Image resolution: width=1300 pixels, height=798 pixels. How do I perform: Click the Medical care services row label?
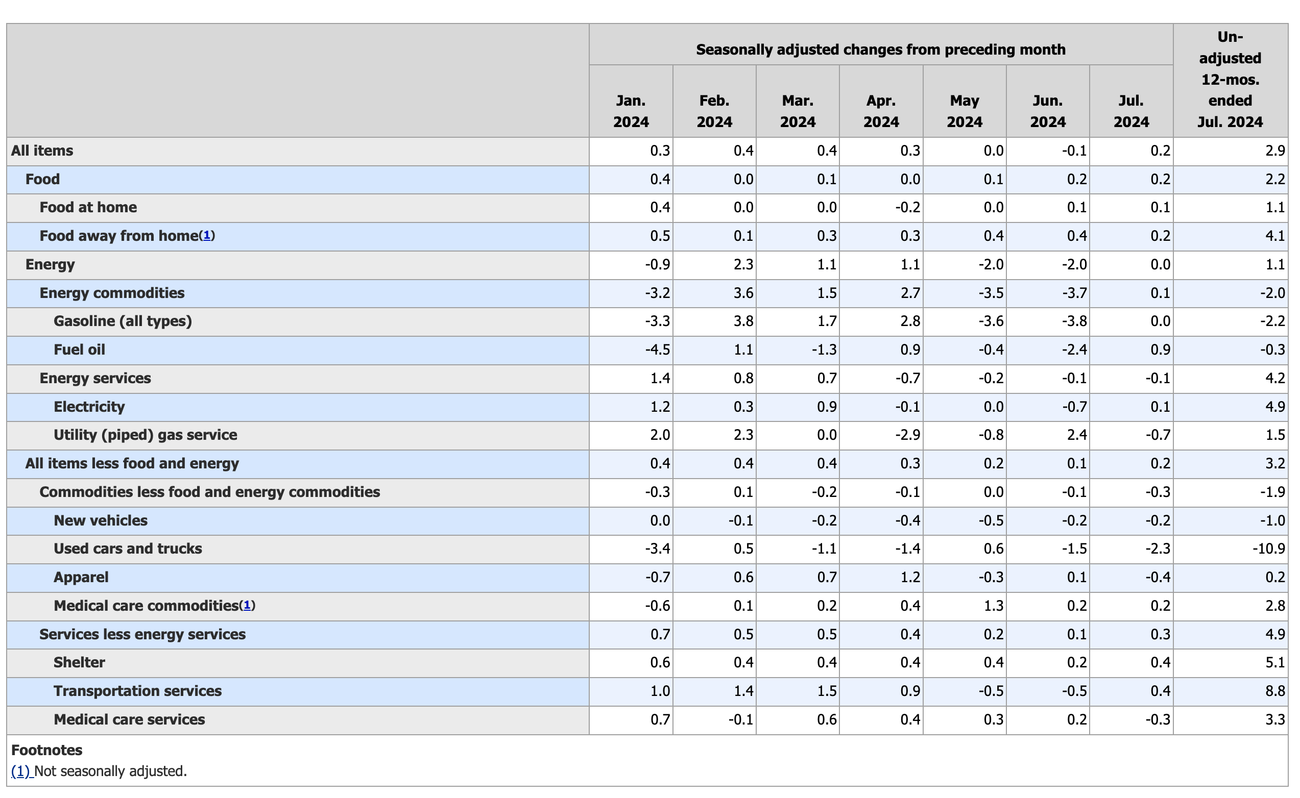129,719
